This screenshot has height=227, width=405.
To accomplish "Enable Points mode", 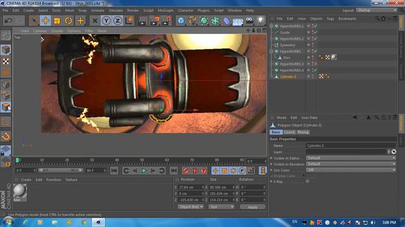I will click(x=6, y=84).
